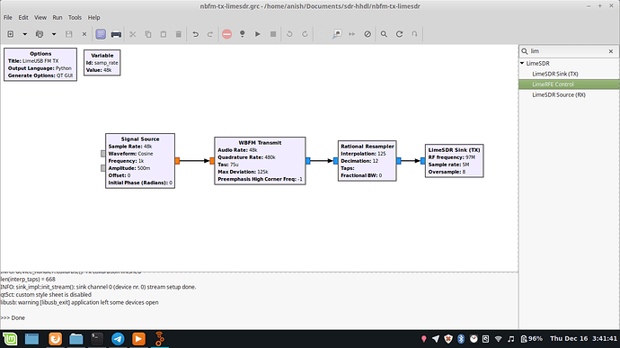Viewport: 620px width, 348px height.
Task: Click the Open flowgraph icon
Action: click(40, 34)
